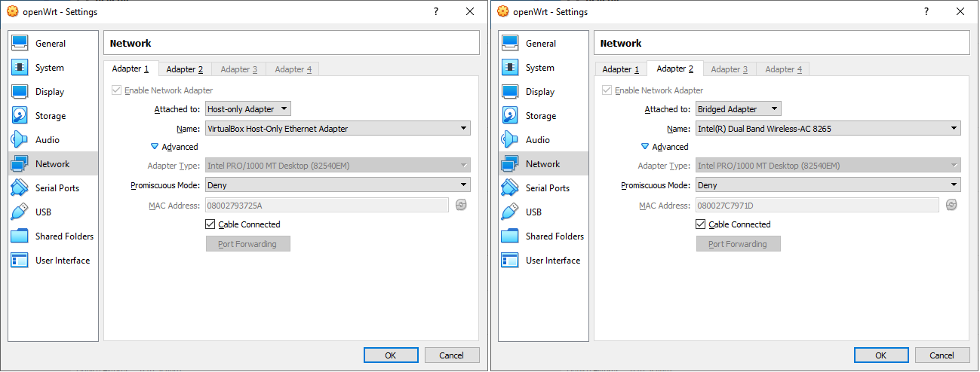Switch to Adapter 3 tab in right window
The width and height of the screenshot is (980, 372).
click(x=730, y=69)
